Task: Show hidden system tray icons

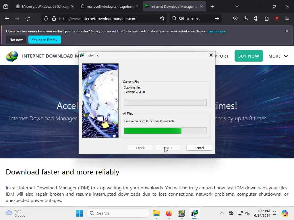Action: pos(222,213)
